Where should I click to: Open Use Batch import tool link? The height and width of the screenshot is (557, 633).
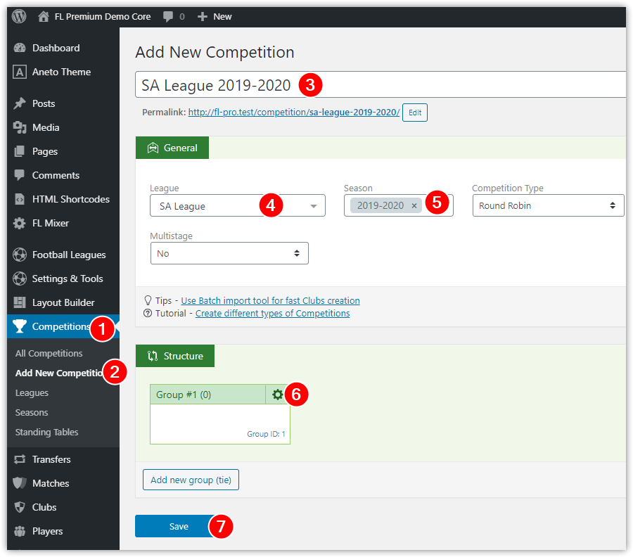pyautogui.click(x=270, y=301)
